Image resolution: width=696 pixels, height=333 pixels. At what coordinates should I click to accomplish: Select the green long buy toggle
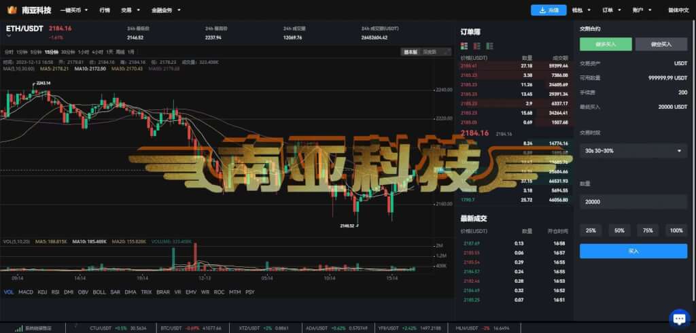coord(606,44)
